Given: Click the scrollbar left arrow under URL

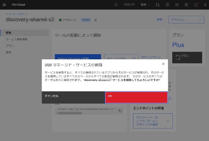Looking at the screenshot, I should point(56,113).
